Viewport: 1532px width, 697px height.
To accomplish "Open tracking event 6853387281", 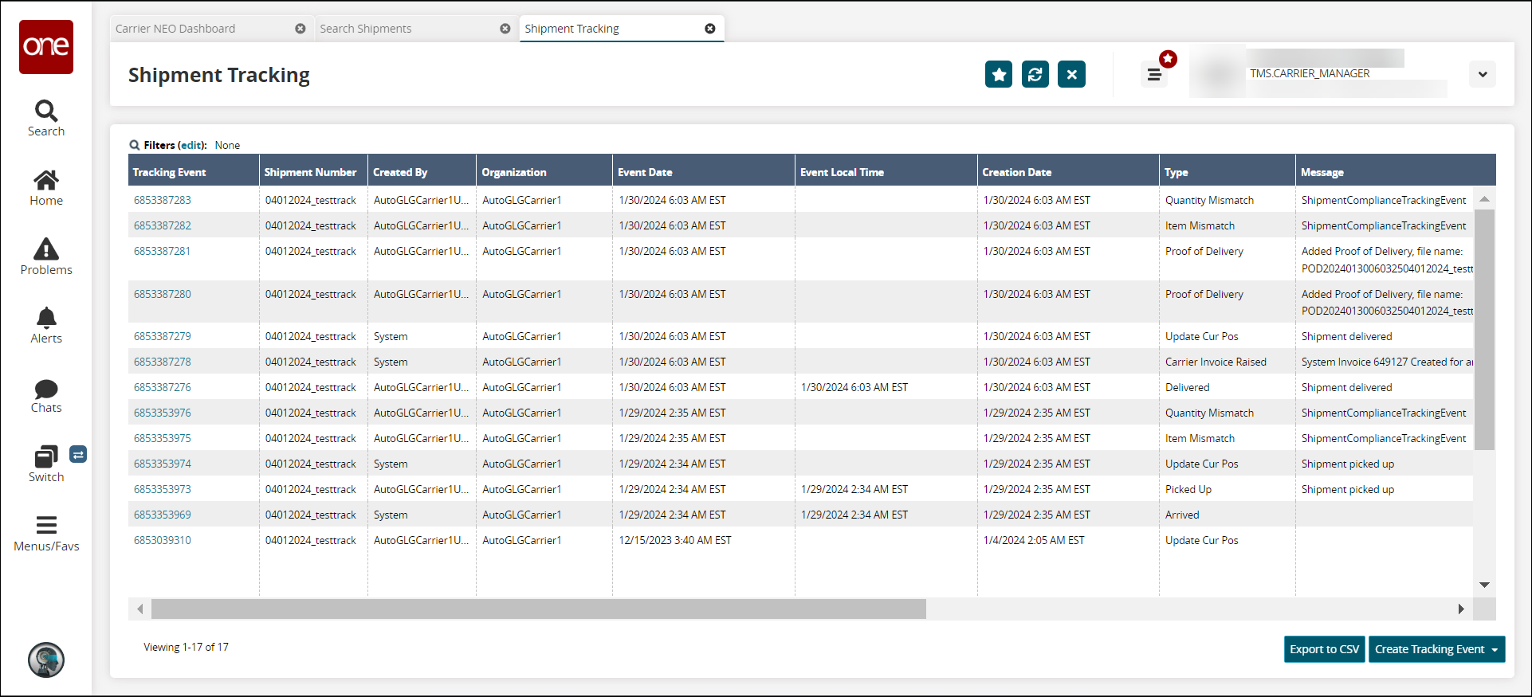I will click(x=163, y=251).
